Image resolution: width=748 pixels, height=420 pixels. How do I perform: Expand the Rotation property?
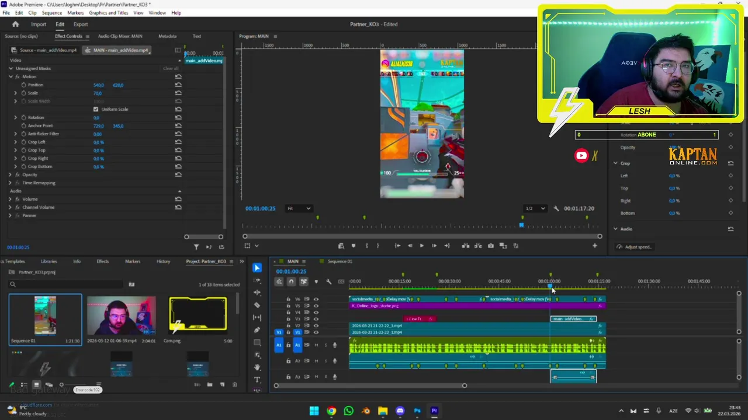[16, 117]
